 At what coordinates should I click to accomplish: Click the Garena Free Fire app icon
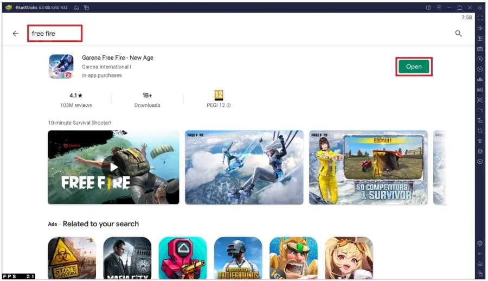61,66
